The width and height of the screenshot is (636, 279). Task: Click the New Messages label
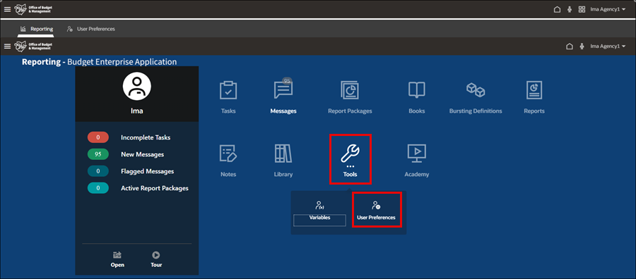(x=142, y=154)
